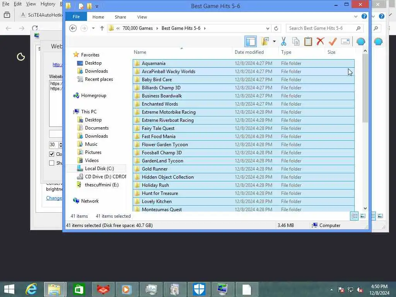Click the vertical scrollbar thumb in file list

(x=365, y=89)
